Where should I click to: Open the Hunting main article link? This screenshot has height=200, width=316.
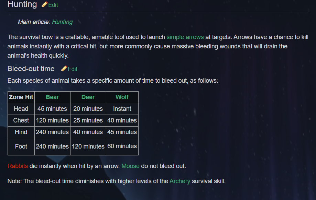[62, 22]
